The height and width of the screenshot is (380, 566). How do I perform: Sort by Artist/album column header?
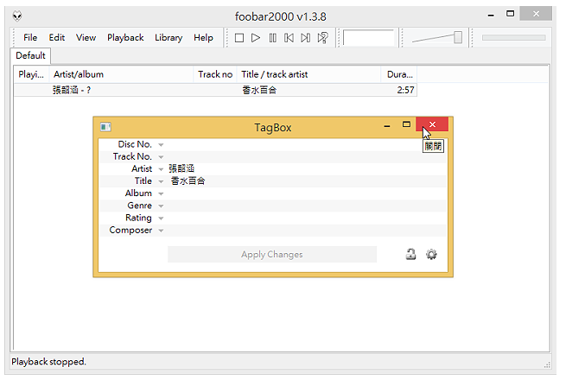[x=121, y=74]
